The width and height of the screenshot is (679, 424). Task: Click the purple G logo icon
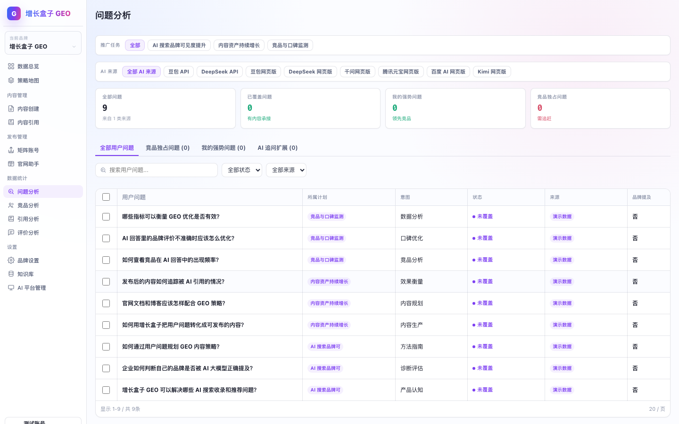click(14, 14)
